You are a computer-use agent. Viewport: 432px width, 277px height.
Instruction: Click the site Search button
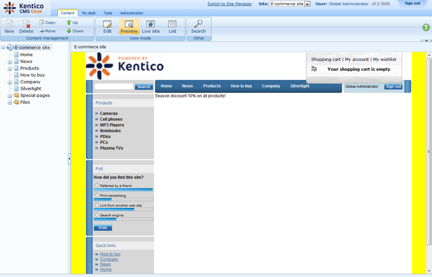coord(144,87)
